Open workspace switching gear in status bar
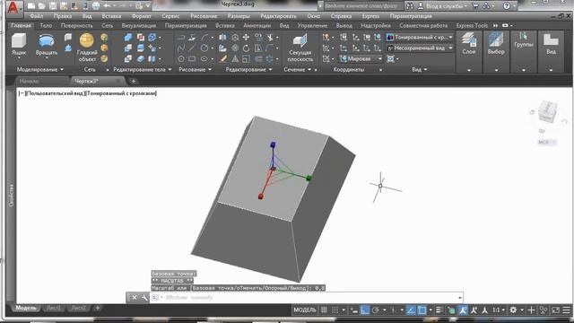This screenshot has height=323, width=574. [513, 310]
